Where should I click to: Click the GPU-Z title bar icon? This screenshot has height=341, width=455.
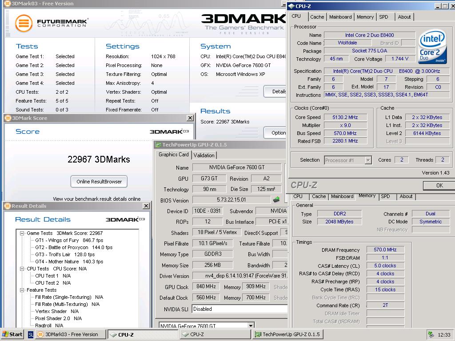pos(158,144)
